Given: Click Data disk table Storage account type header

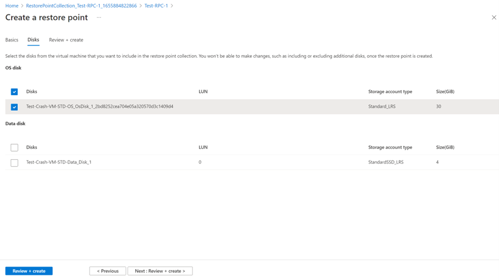Looking at the screenshot, I should 390,147.
